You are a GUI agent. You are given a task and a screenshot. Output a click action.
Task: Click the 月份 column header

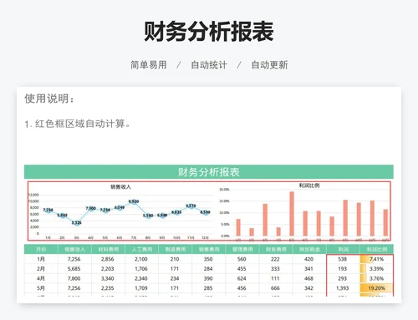[x=41, y=249]
